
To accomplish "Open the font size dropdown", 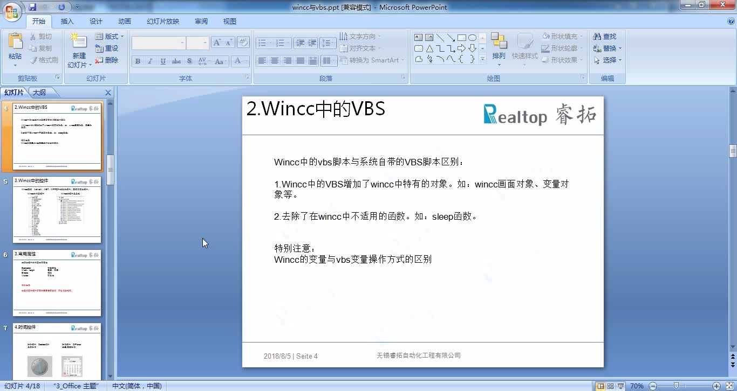I will [x=204, y=43].
